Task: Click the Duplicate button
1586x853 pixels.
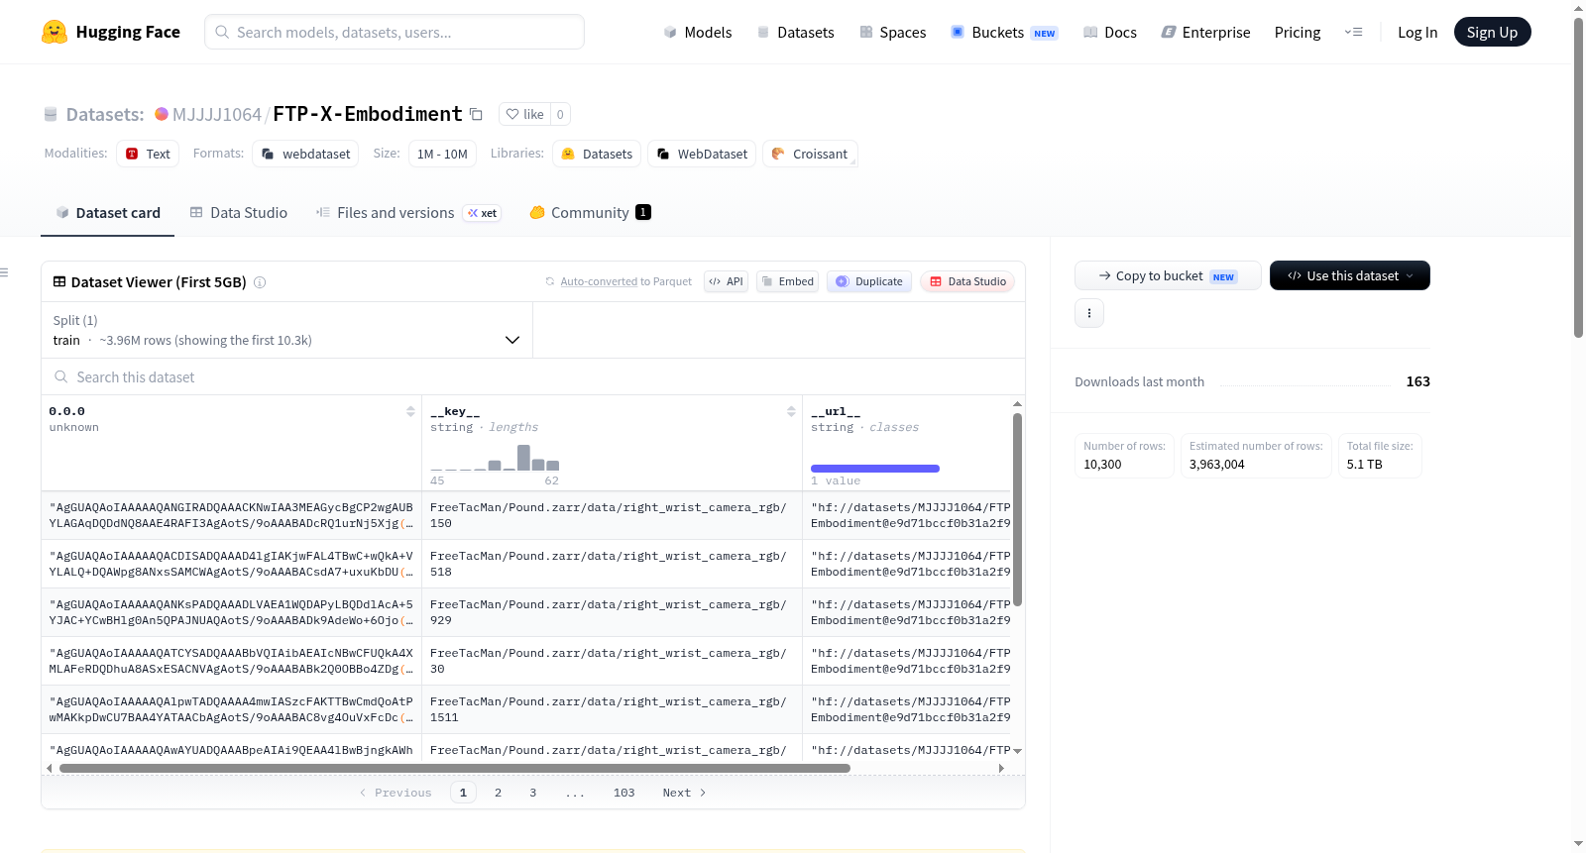Action: [869, 281]
